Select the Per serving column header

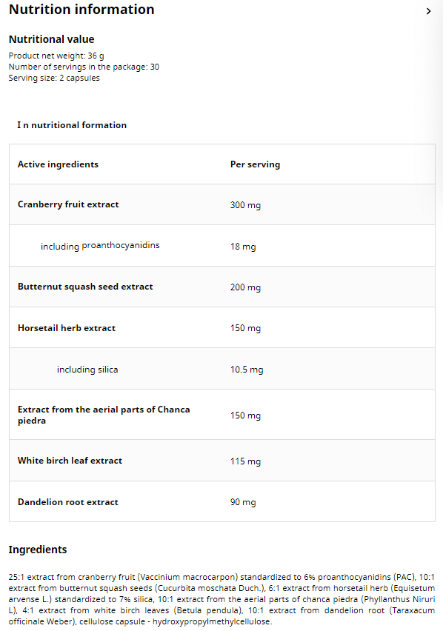tap(255, 164)
